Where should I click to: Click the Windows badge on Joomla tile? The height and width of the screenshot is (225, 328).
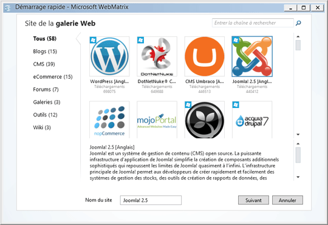click(236, 40)
